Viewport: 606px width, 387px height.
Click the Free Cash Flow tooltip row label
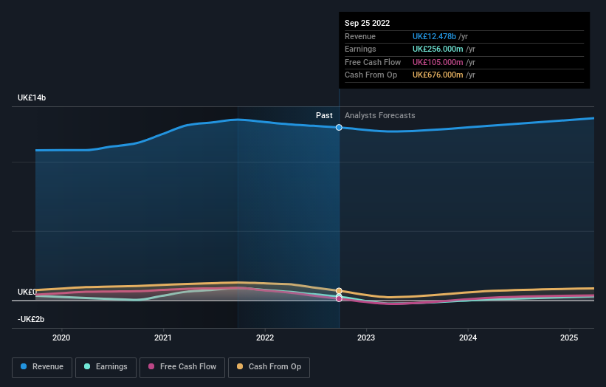click(373, 62)
